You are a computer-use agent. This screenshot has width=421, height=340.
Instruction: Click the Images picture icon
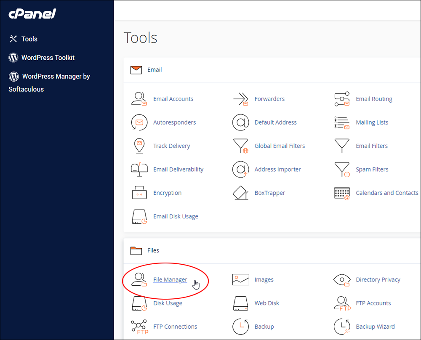click(x=240, y=280)
